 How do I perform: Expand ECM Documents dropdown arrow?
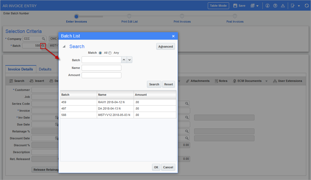266,81
